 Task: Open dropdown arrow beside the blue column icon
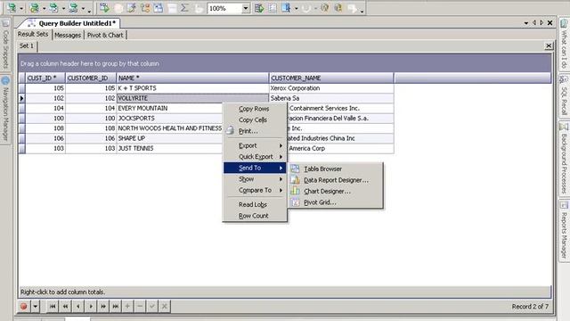pyautogui.click(x=296, y=8)
